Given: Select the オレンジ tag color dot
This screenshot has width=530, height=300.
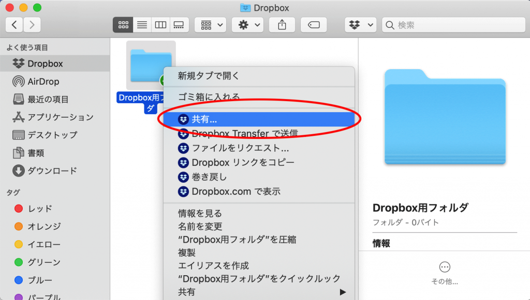Looking at the screenshot, I should pos(19,227).
